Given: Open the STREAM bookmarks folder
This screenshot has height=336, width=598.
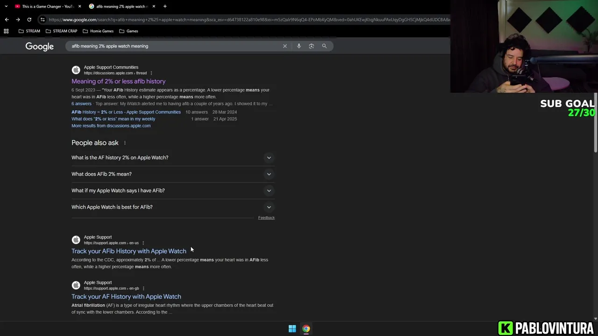Looking at the screenshot, I should pos(29,31).
